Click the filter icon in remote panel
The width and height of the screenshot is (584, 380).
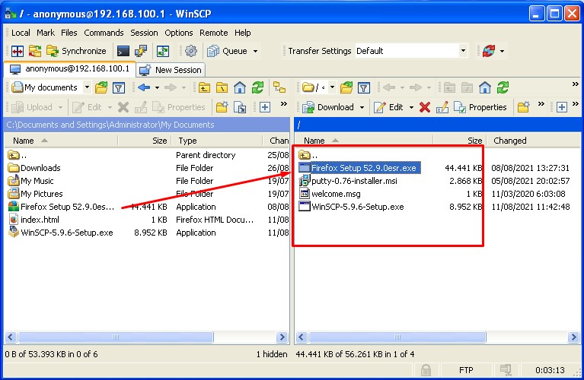tap(364, 87)
